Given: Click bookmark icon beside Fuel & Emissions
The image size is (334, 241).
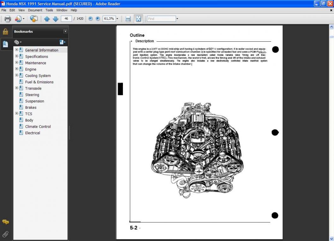Looking at the screenshot, I should pos(21,82).
